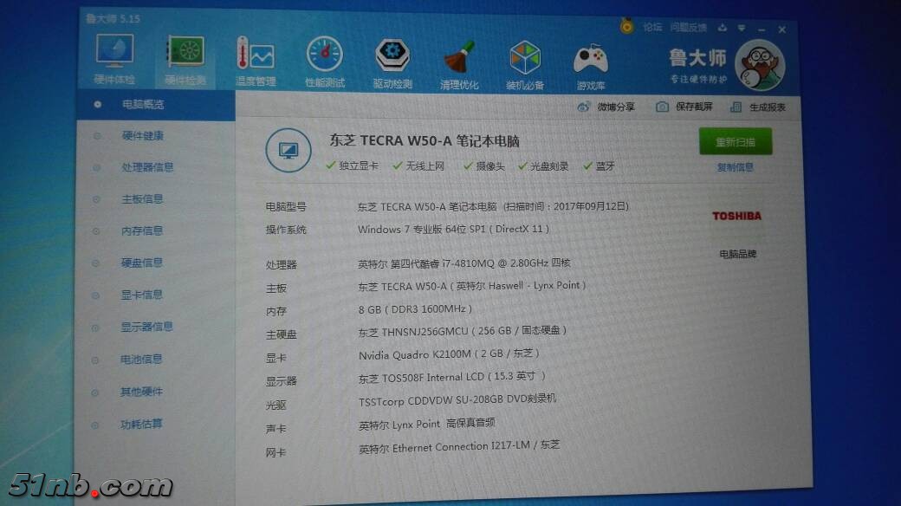Viewport: 901px width, 506px height.
Task: Click the skin icon beside 问题反馈
Action: (723, 28)
